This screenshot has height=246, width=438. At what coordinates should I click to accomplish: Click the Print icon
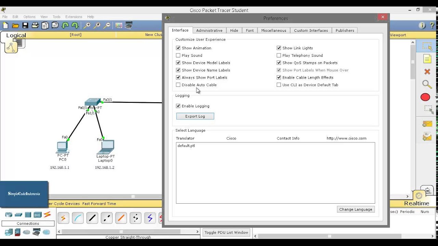pyautogui.click(x=35, y=25)
